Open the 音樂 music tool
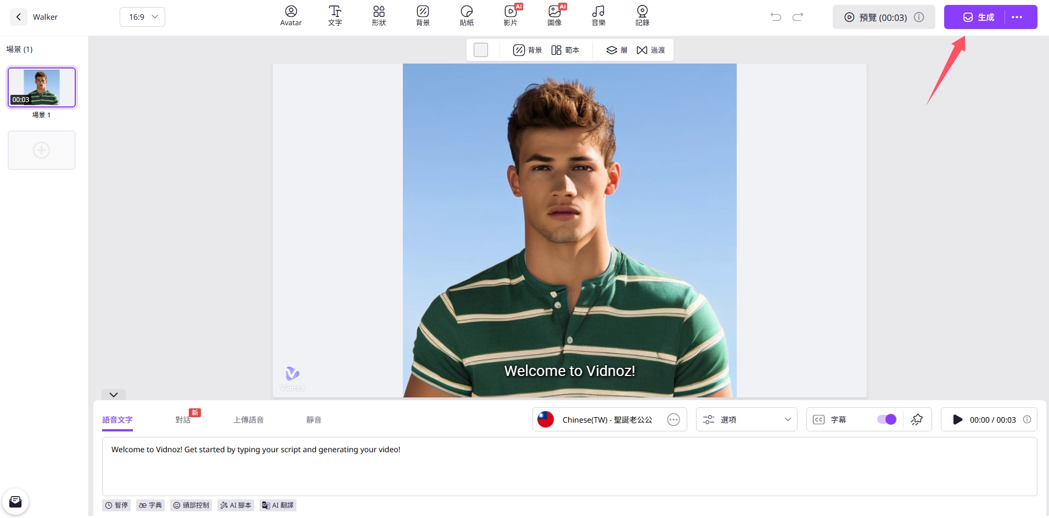 [x=598, y=16]
